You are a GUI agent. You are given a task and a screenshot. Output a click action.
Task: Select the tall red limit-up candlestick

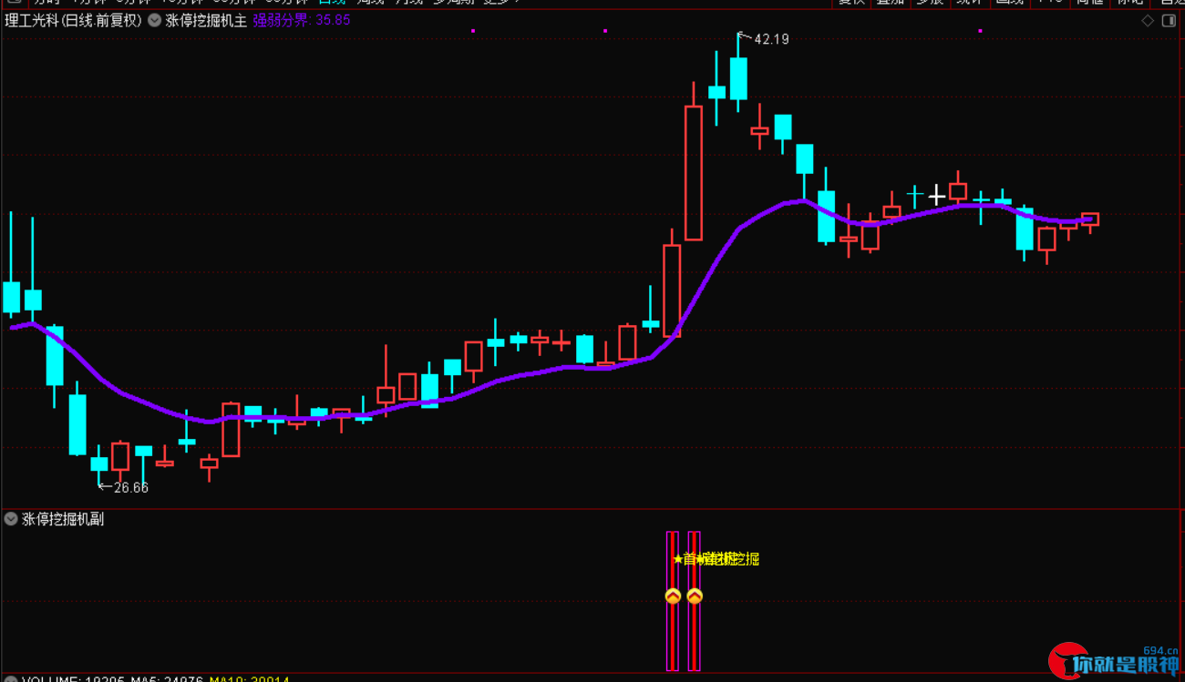[x=694, y=173]
